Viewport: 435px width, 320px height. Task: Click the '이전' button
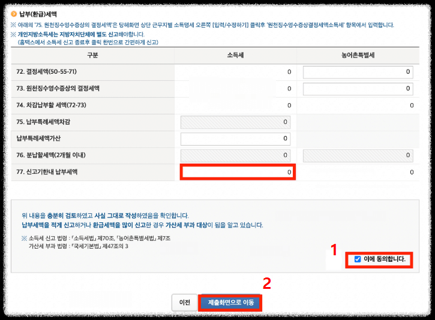(x=184, y=302)
